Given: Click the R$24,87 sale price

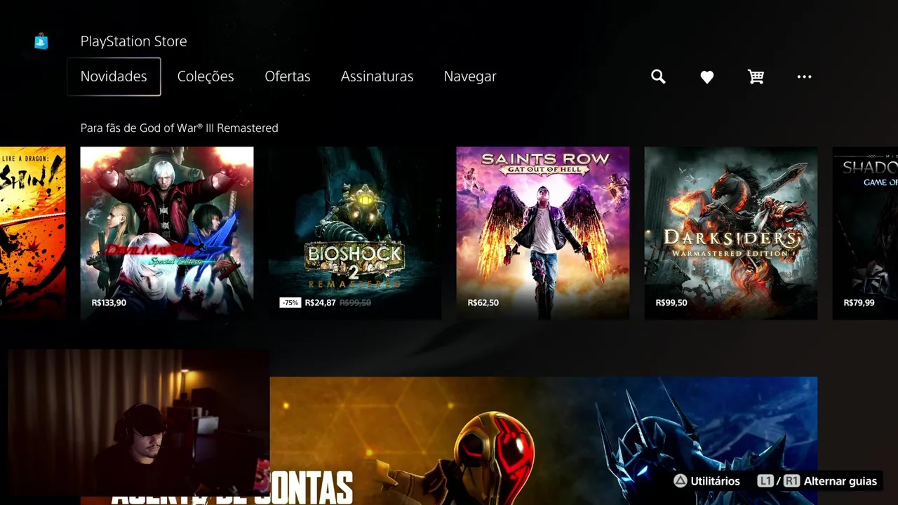Looking at the screenshot, I should 320,303.
